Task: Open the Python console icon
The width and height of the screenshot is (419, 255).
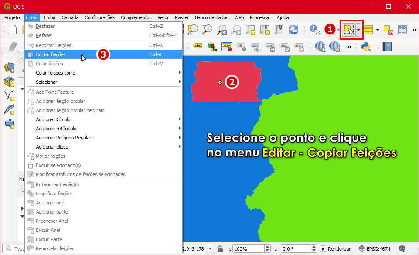Action: point(366,46)
